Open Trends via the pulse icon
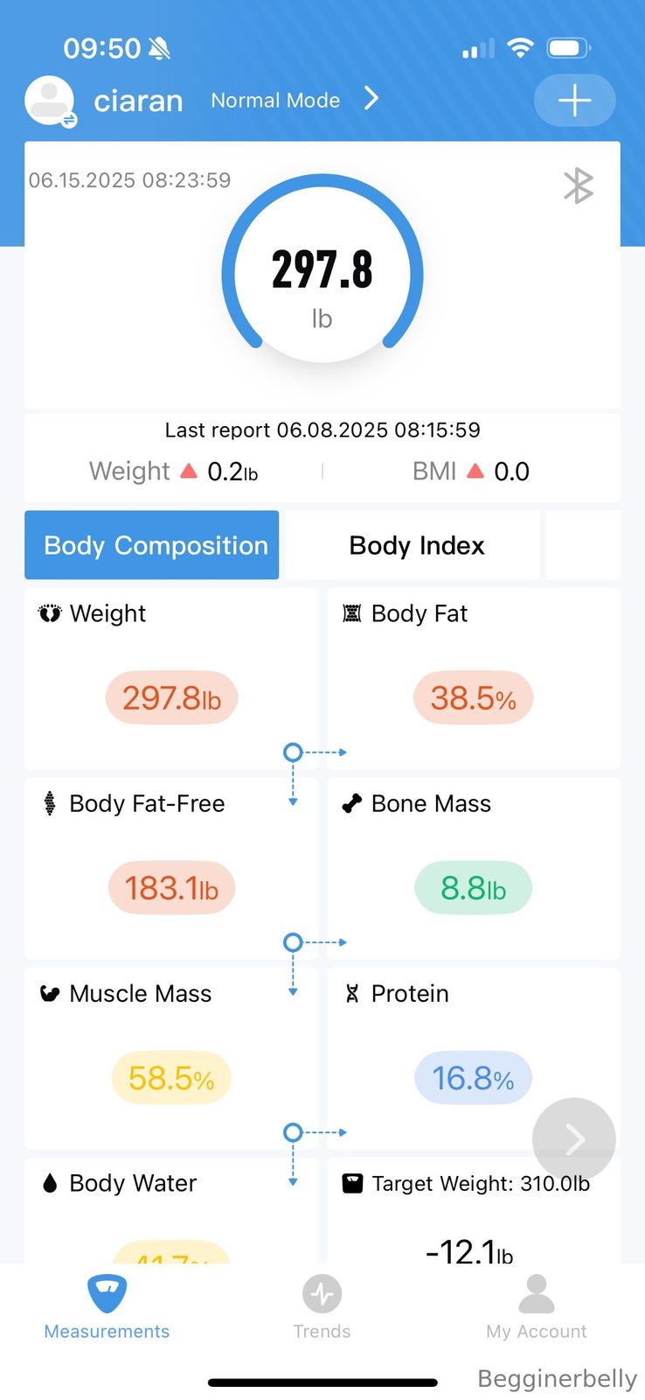This screenshot has height=1400, width=645. coord(322,1293)
